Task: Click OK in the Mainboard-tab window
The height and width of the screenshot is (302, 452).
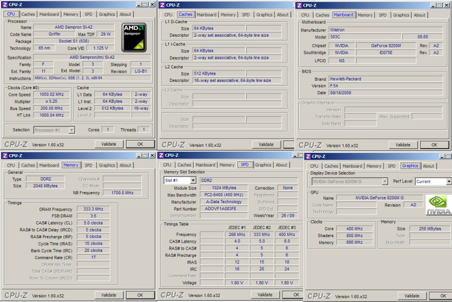Action: (x=434, y=145)
